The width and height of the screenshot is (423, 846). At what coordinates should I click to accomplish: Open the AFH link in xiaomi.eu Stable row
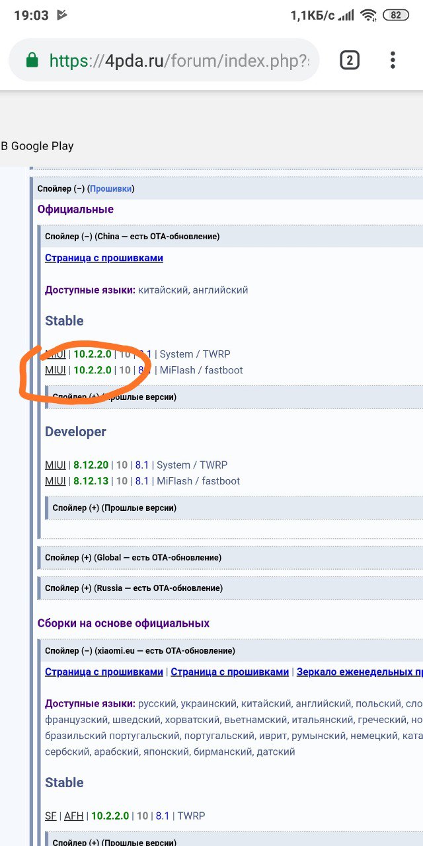[74, 816]
